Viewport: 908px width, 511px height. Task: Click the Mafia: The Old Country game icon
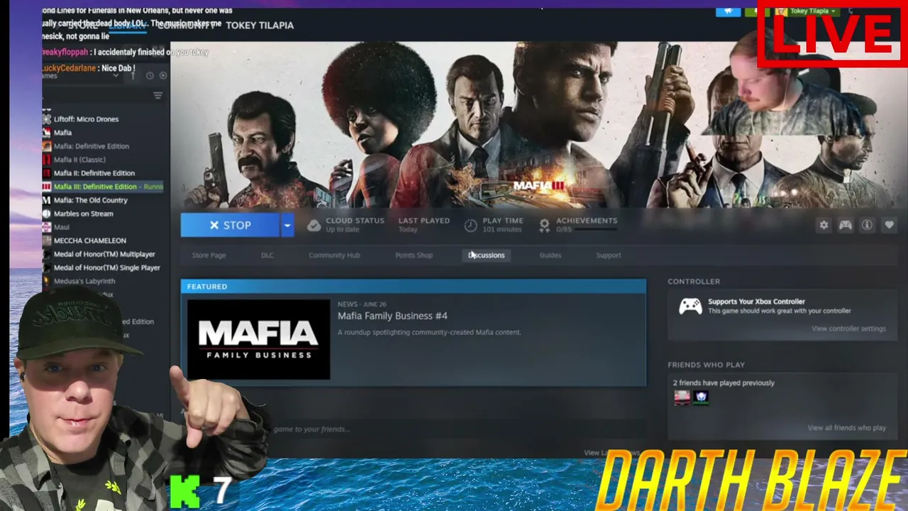[47, 200]
